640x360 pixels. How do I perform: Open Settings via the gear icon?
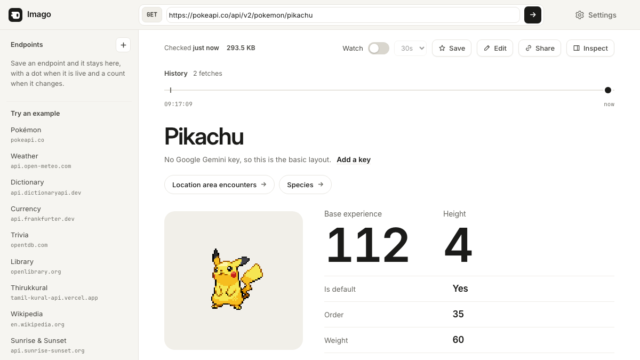[596, 15]
